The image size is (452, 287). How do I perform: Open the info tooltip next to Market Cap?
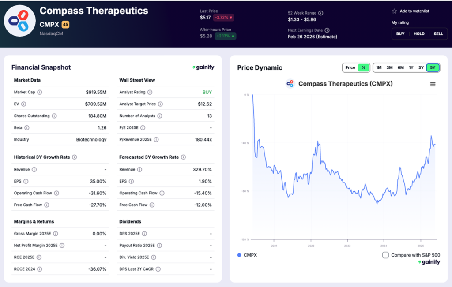(40, 92)
